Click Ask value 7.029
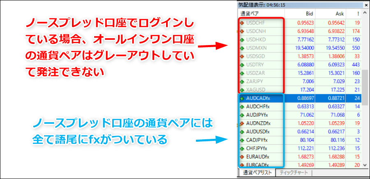370x179 pixels. pos(339,82)
